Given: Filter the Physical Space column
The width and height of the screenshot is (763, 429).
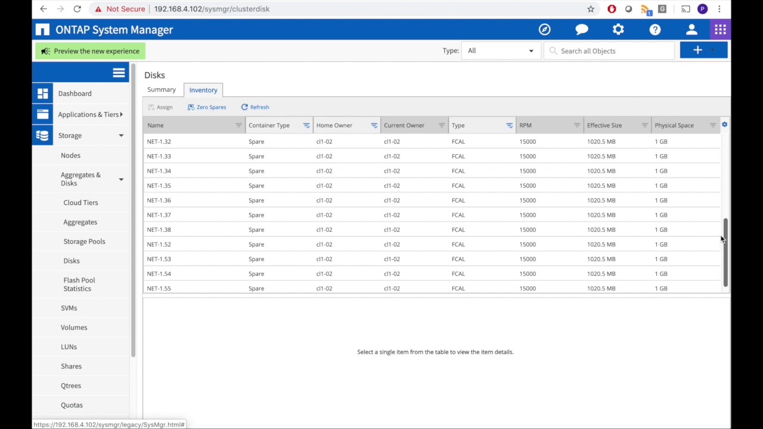Looking at the screenshot, I should pos(713,125).
